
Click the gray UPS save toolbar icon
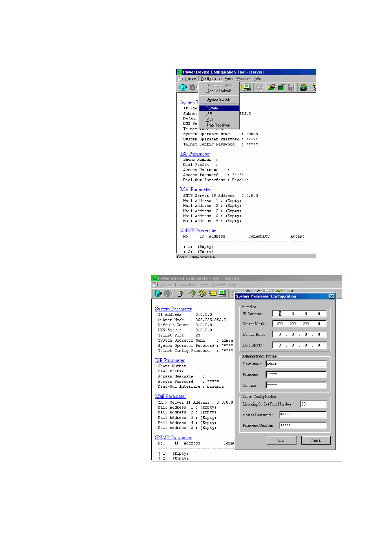292,87
